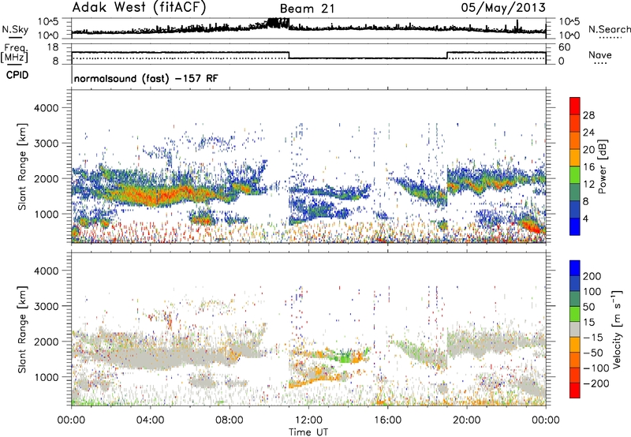
Task: Pick the top blue Velocity segment above 200
Action: [575, 268]
